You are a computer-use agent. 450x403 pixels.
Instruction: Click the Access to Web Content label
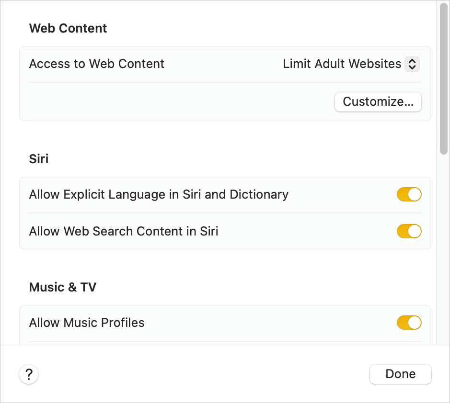click(x=97, y=64)
